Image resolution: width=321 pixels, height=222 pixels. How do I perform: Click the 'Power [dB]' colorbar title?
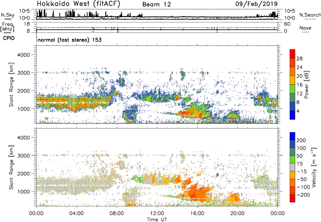[x=307, y=85]
